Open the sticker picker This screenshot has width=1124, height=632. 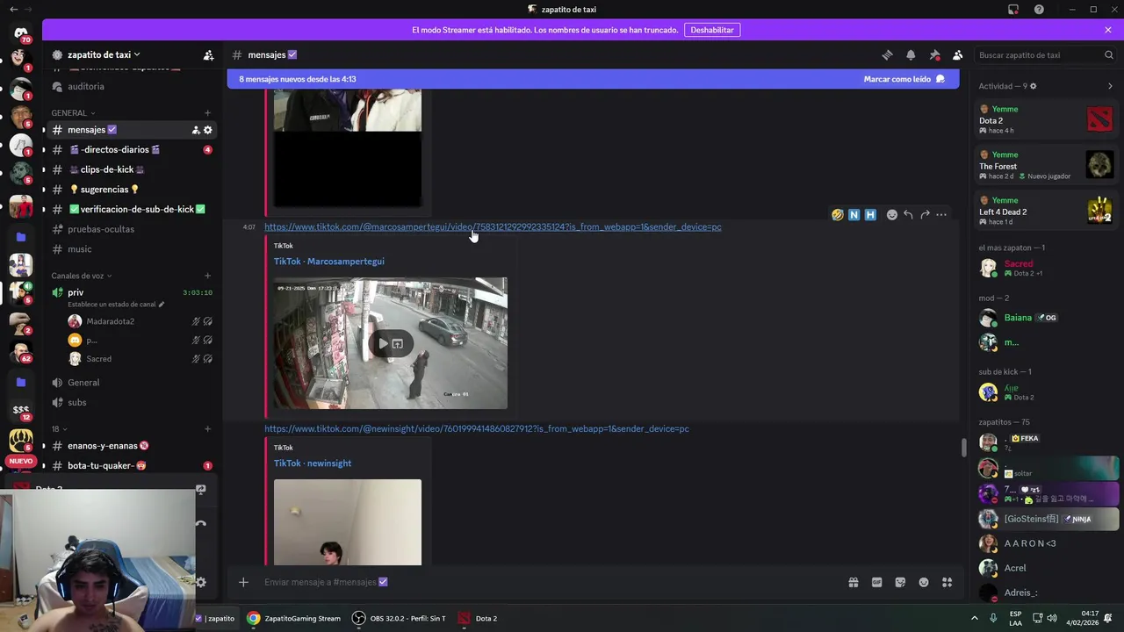[900, 582]
